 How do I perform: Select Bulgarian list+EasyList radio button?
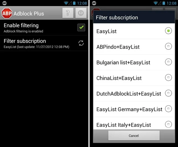(168, 62)
